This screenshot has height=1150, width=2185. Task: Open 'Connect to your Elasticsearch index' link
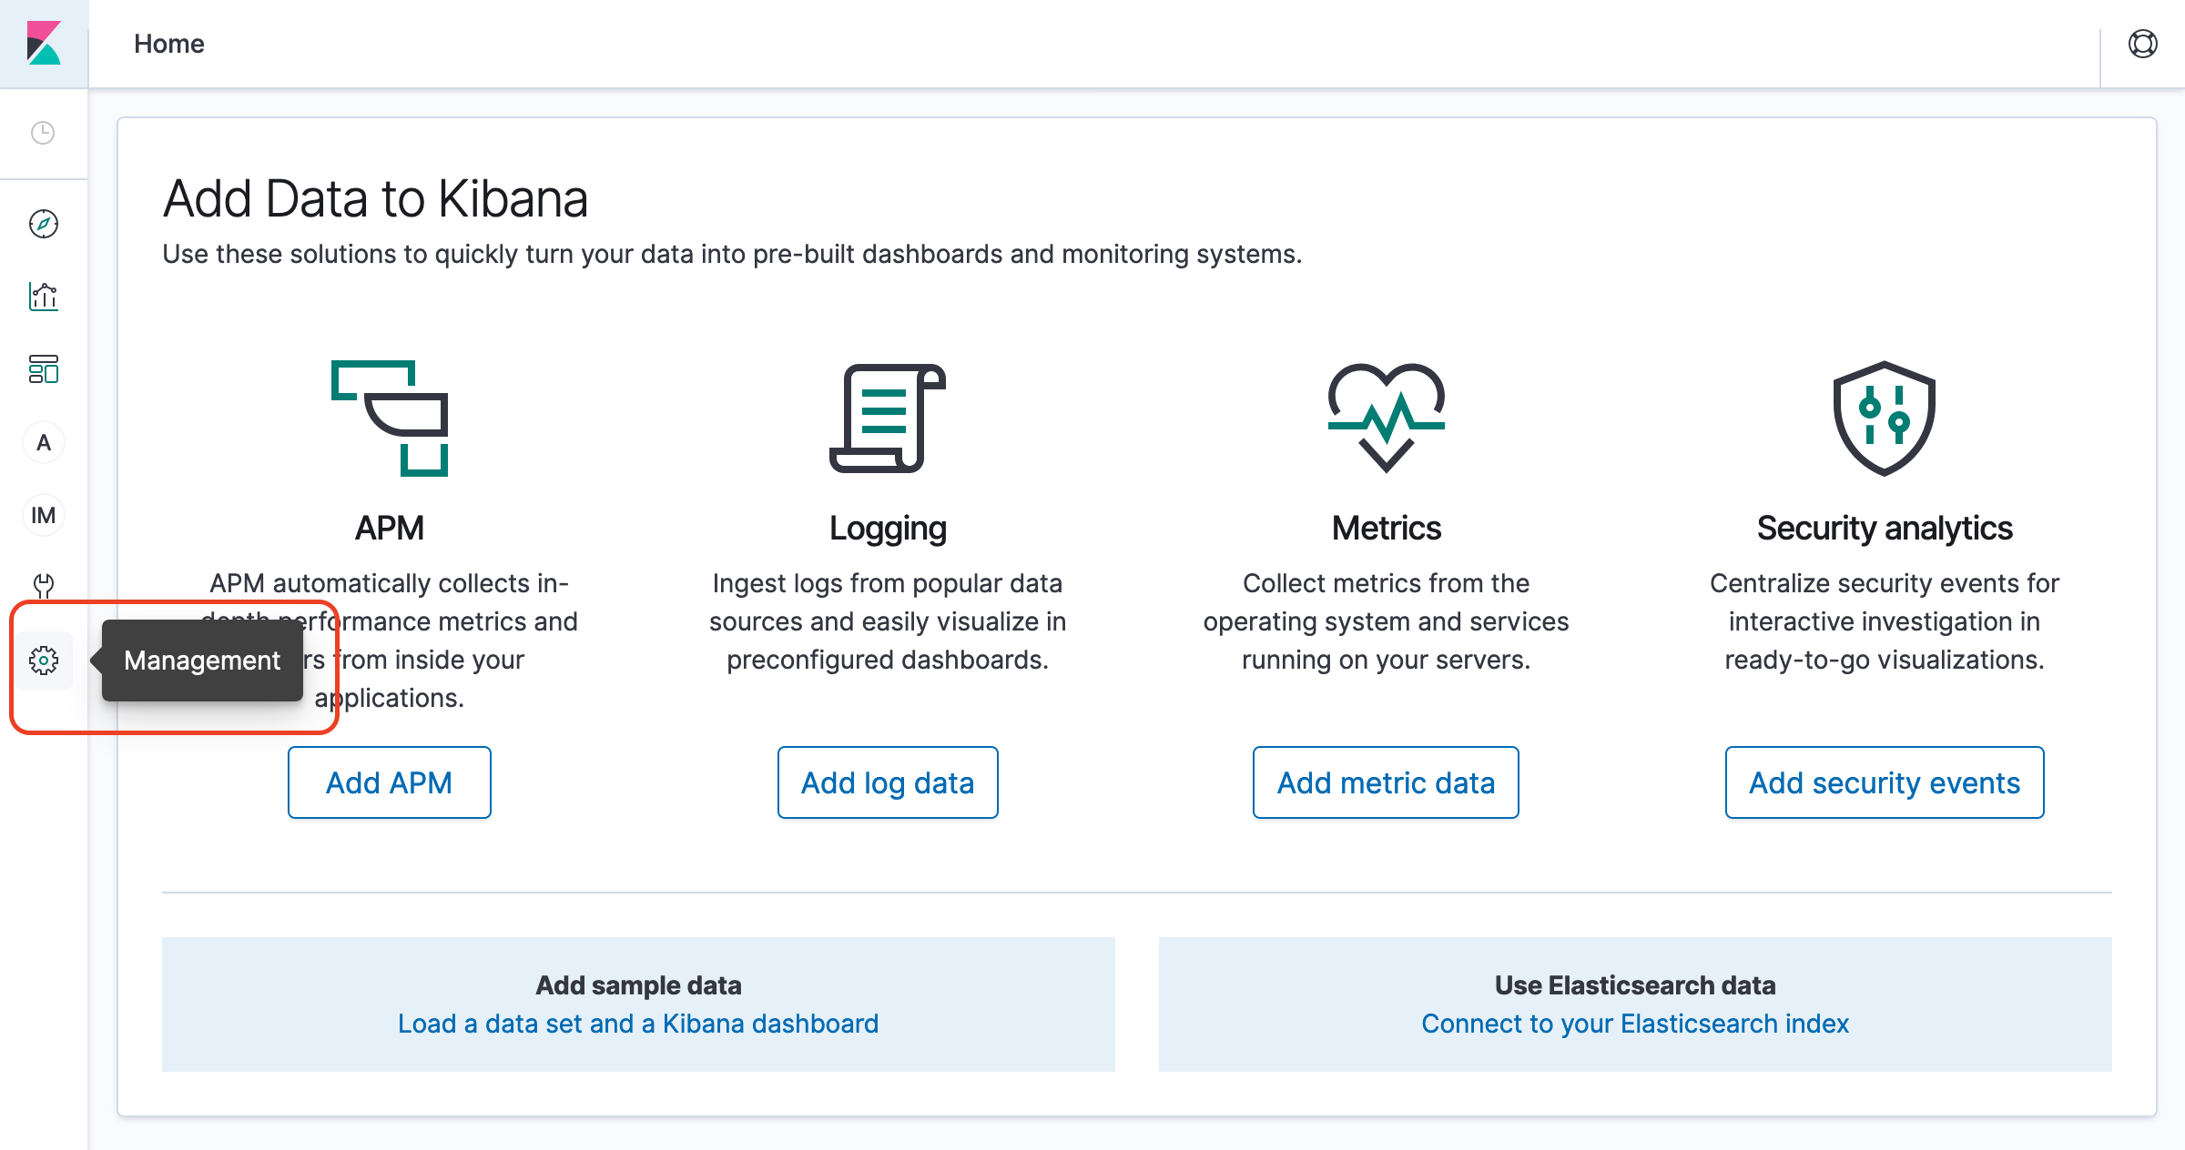point(1635,1024)
